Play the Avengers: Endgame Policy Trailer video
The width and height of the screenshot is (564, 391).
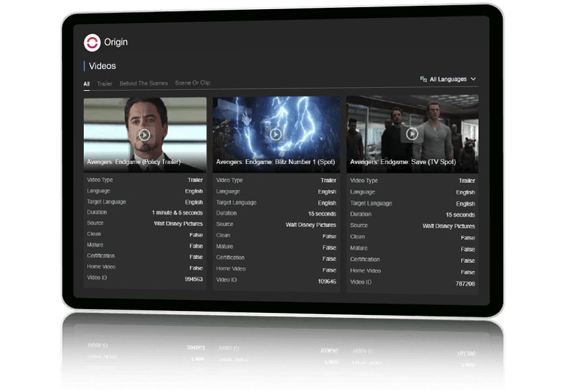(144, 135)
